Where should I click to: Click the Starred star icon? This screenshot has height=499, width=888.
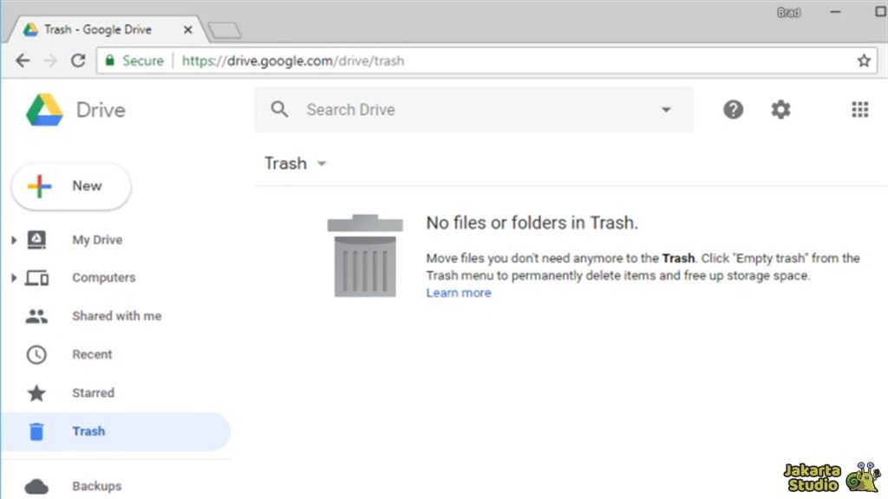tap(36, 392)
